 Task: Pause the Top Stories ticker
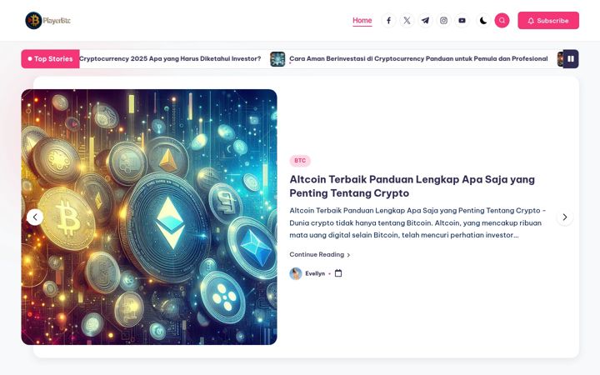(571, 59)
